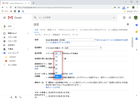Screen dimensions: 140x99
Task: Click 他の Google サービスの言語設定を変更 link
Action: pos(112,40)
